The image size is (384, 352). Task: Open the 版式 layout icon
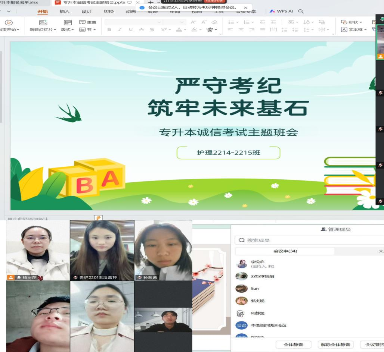tap(68, 22)
